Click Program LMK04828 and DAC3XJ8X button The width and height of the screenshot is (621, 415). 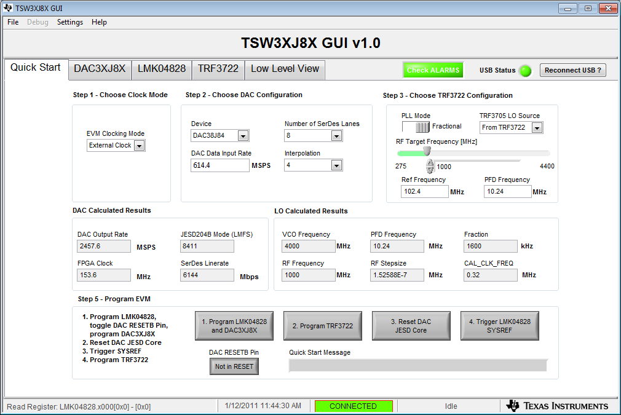pyautogui.click(x=234, y=326)
